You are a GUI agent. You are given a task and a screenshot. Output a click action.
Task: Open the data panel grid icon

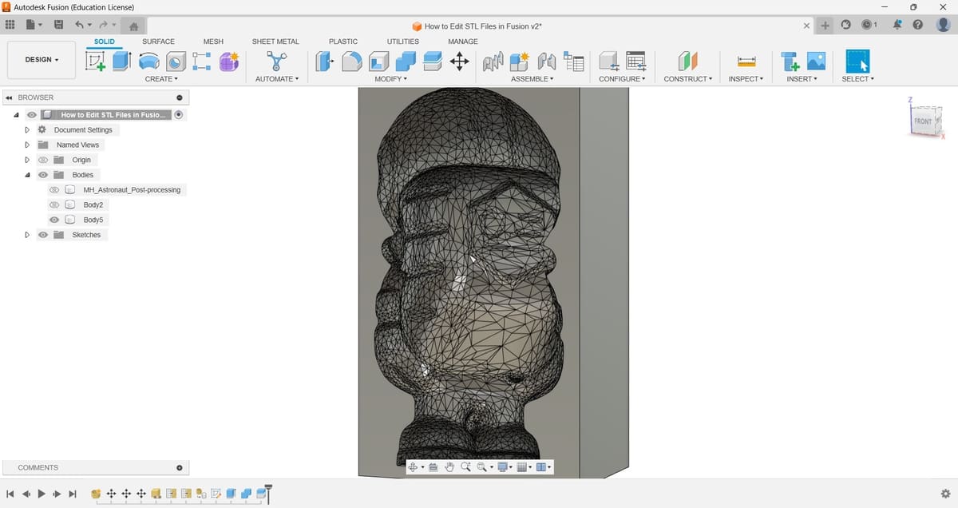coord(10,26)
